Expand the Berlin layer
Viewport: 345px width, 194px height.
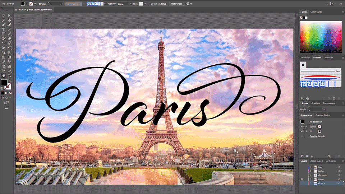click(x=311, y=171)
